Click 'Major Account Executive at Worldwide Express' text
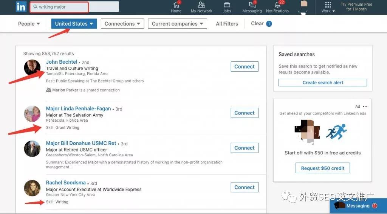387x214 pixels. (x=94, y=190)
